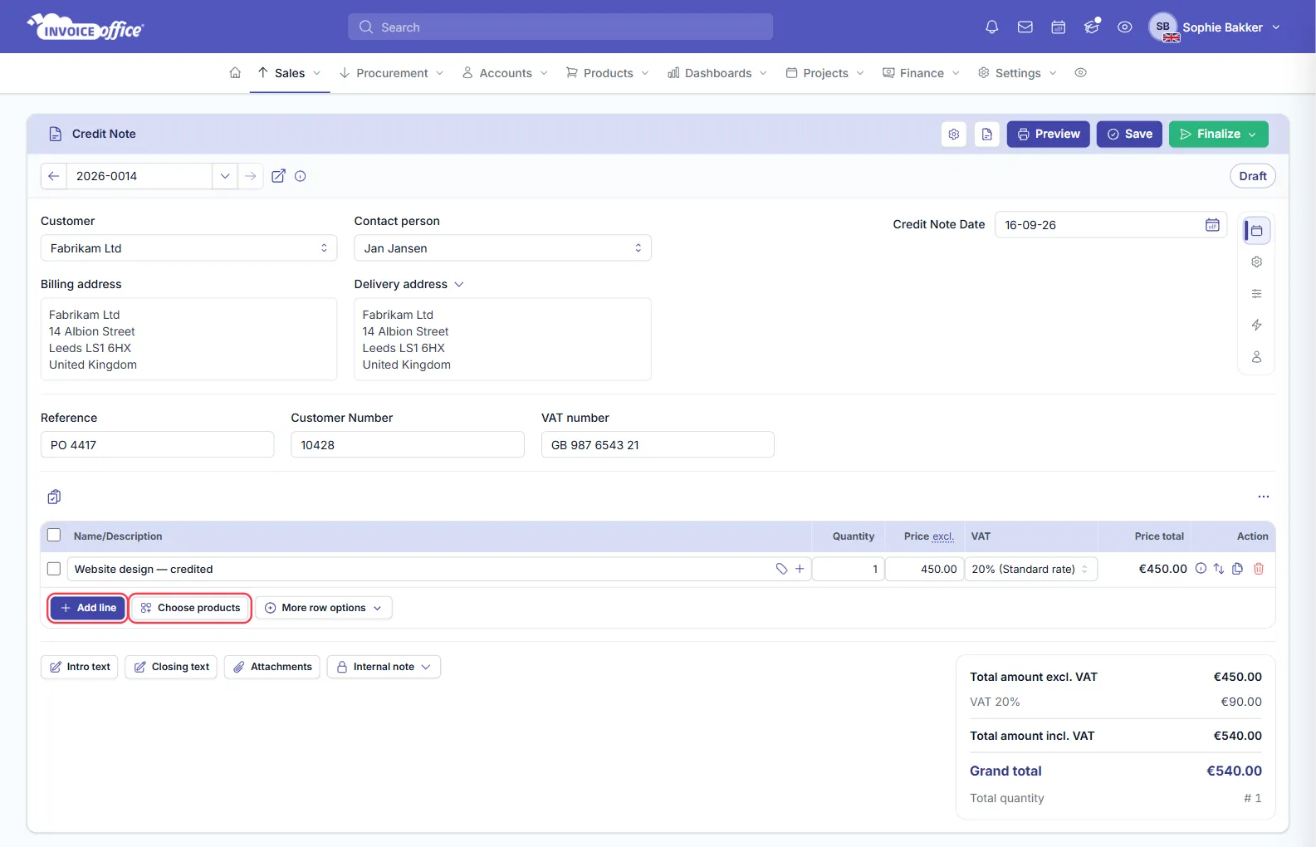Viewport: 1316px width, 847px height.
Task: Open More row options dropdown
Action: tap(324, 608)
